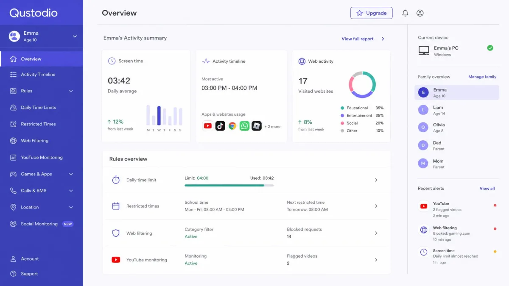Click the Chrome app icon in usage list
This screenshot has height=286, width=509.
coord(232,126)
